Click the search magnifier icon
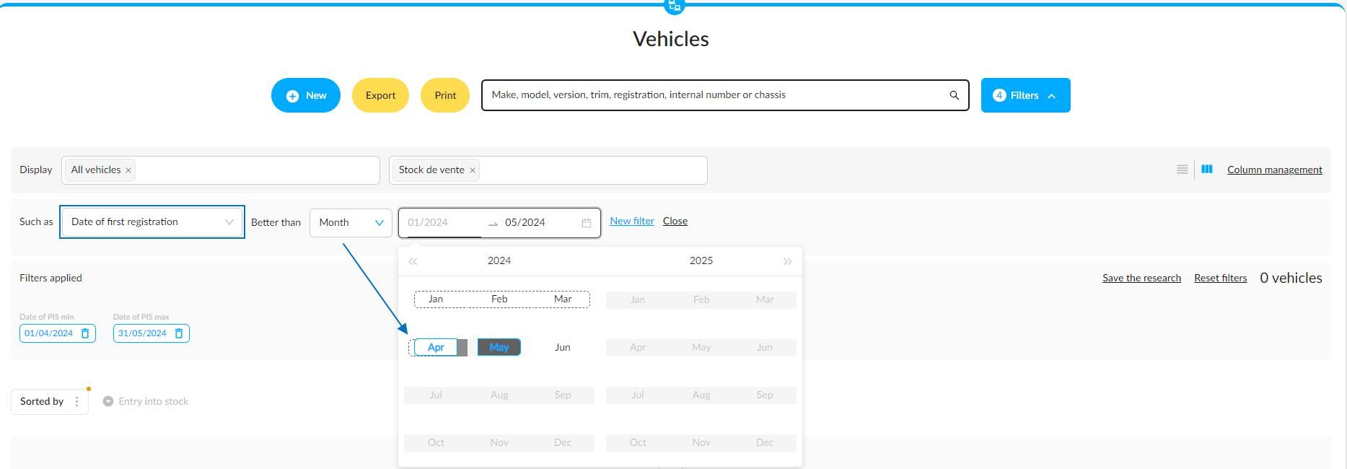 [954, 95]
